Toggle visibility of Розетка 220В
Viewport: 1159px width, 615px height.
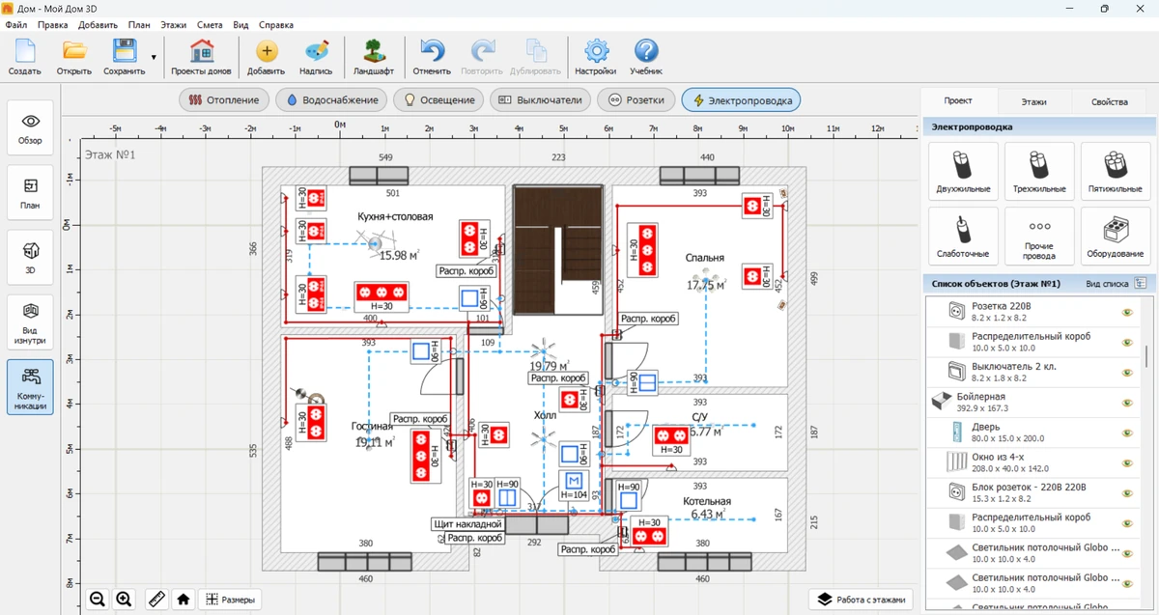1126,312
